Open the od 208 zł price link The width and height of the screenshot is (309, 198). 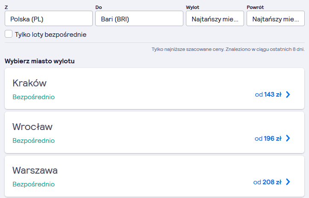267,182
